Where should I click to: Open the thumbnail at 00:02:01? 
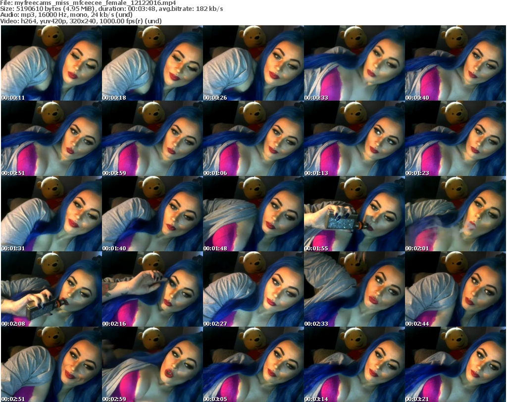pos(456,214)
